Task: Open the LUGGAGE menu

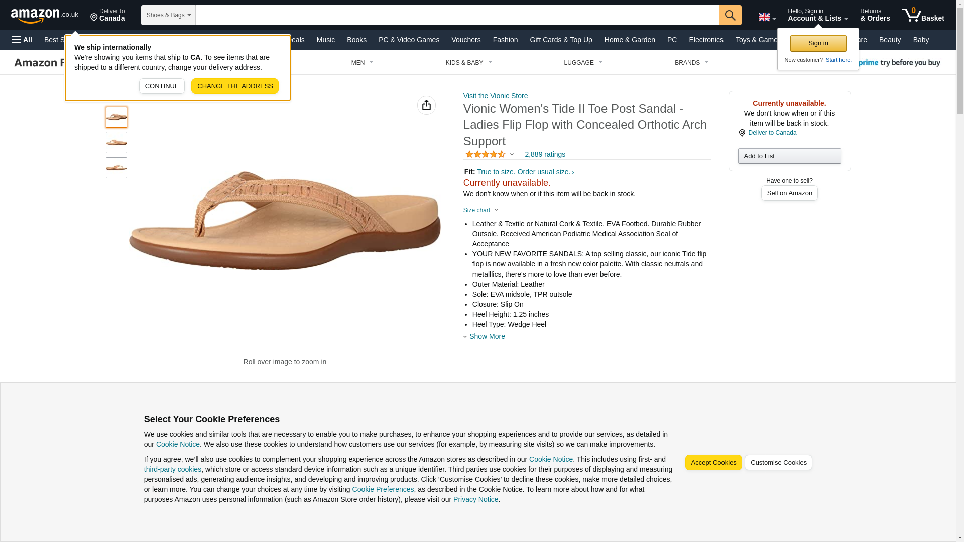Action: 583,63
